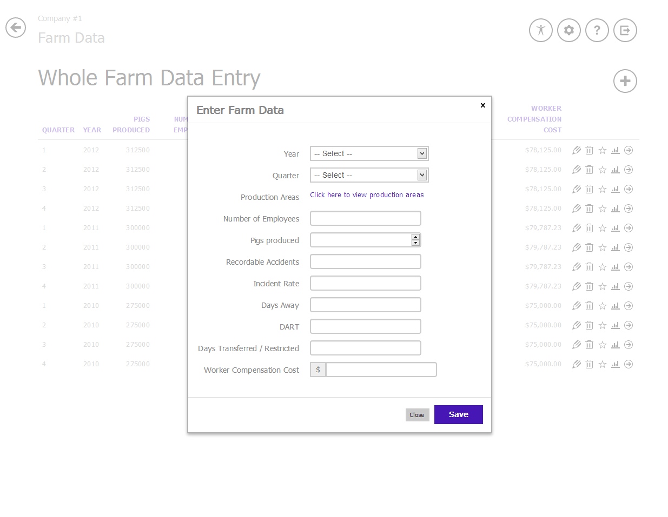Click the Company #1 breadcrumb text
This screenshot has width=668, height=517.
click(x=60, y=18)
